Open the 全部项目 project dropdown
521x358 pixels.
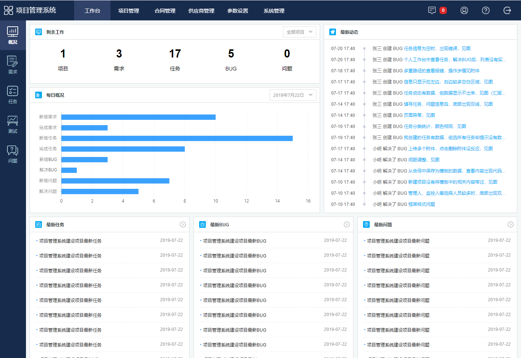coord(300,32)
